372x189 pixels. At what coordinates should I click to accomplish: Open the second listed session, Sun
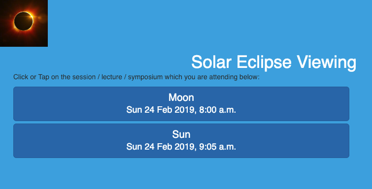[x=181, y=141]
